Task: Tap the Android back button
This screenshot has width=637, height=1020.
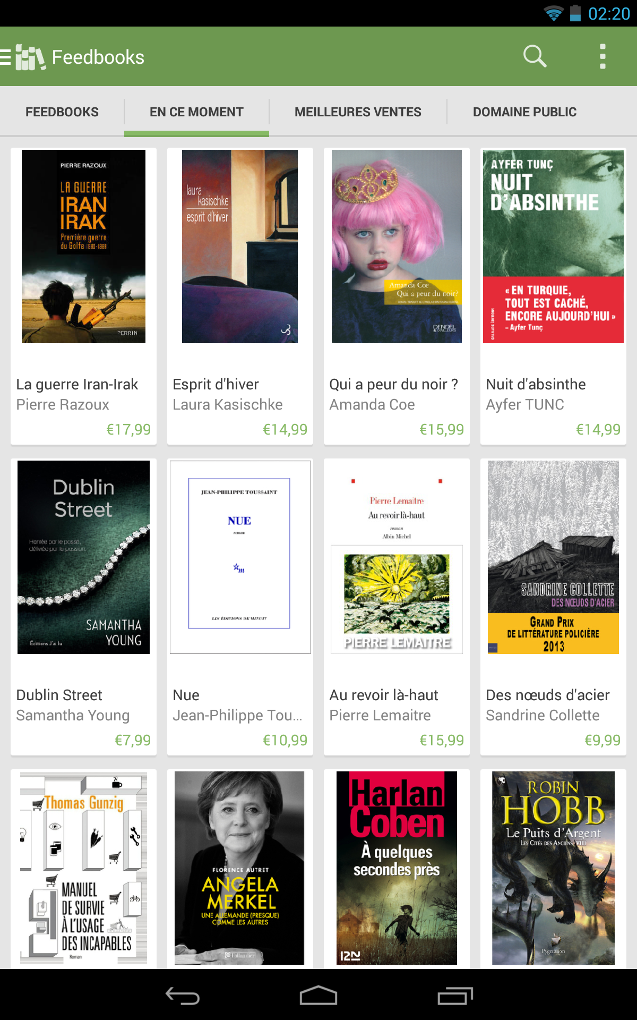Action: coord(183,996)
